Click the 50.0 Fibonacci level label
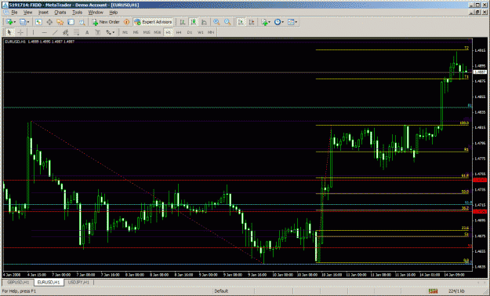This screenshot has width=490, height=296. click(465, 192)
